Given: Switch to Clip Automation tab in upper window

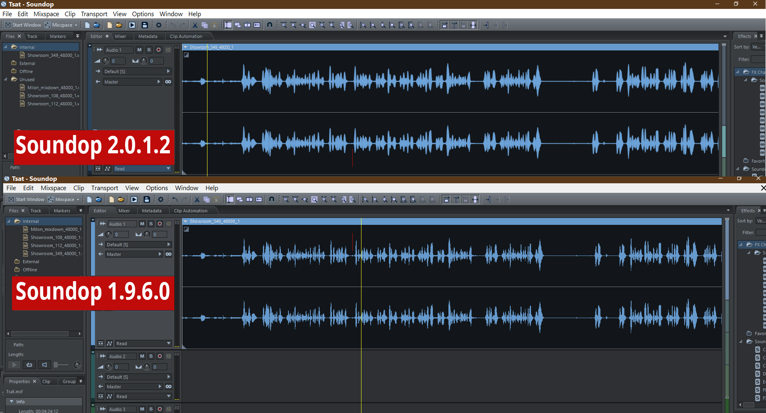Looking at the screenshot, I should coord(186,36).
